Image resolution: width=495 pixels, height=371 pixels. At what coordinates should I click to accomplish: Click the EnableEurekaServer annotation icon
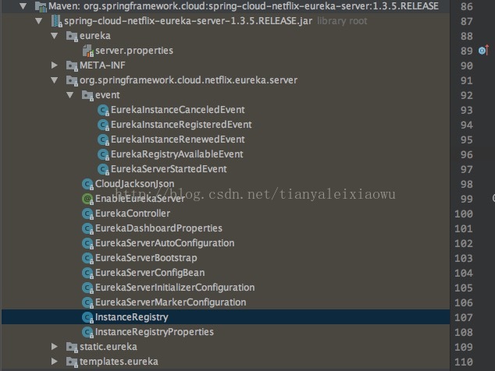tap(87, 199)
